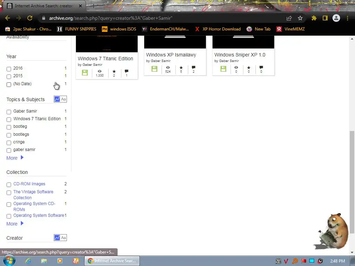This screenshot has height=266, width=355.
Task: Launch Internet Explorer from taskbar
Action: (28, 261)
